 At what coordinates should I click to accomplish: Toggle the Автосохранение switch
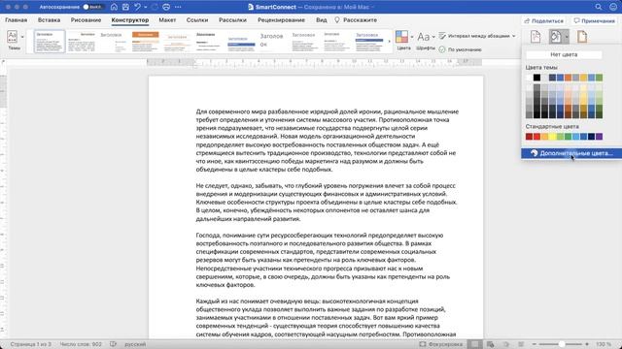(93, 7)
